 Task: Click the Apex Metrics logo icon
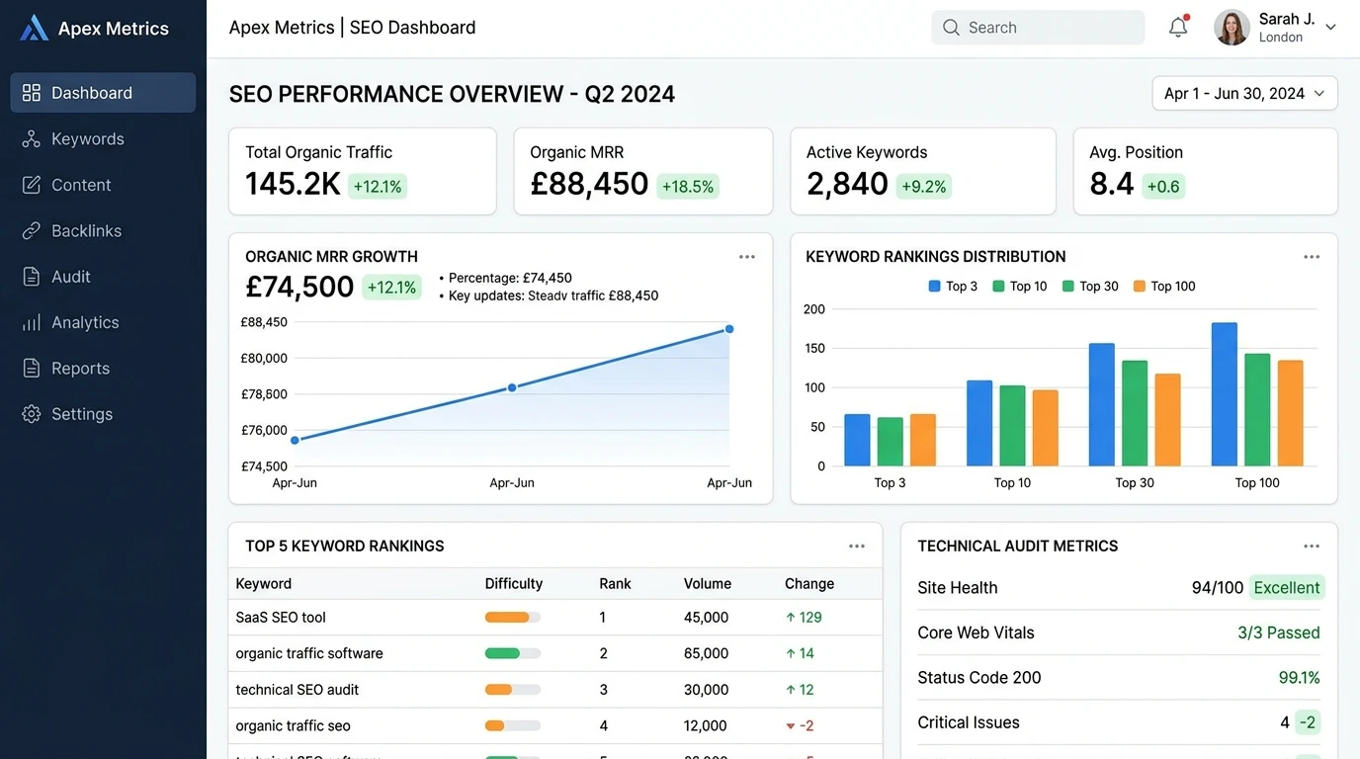click(34, 28)
